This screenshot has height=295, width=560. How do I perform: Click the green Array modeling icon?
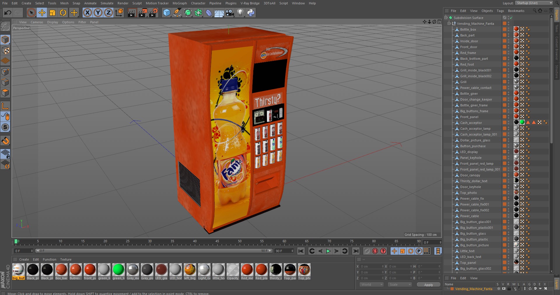198,13
